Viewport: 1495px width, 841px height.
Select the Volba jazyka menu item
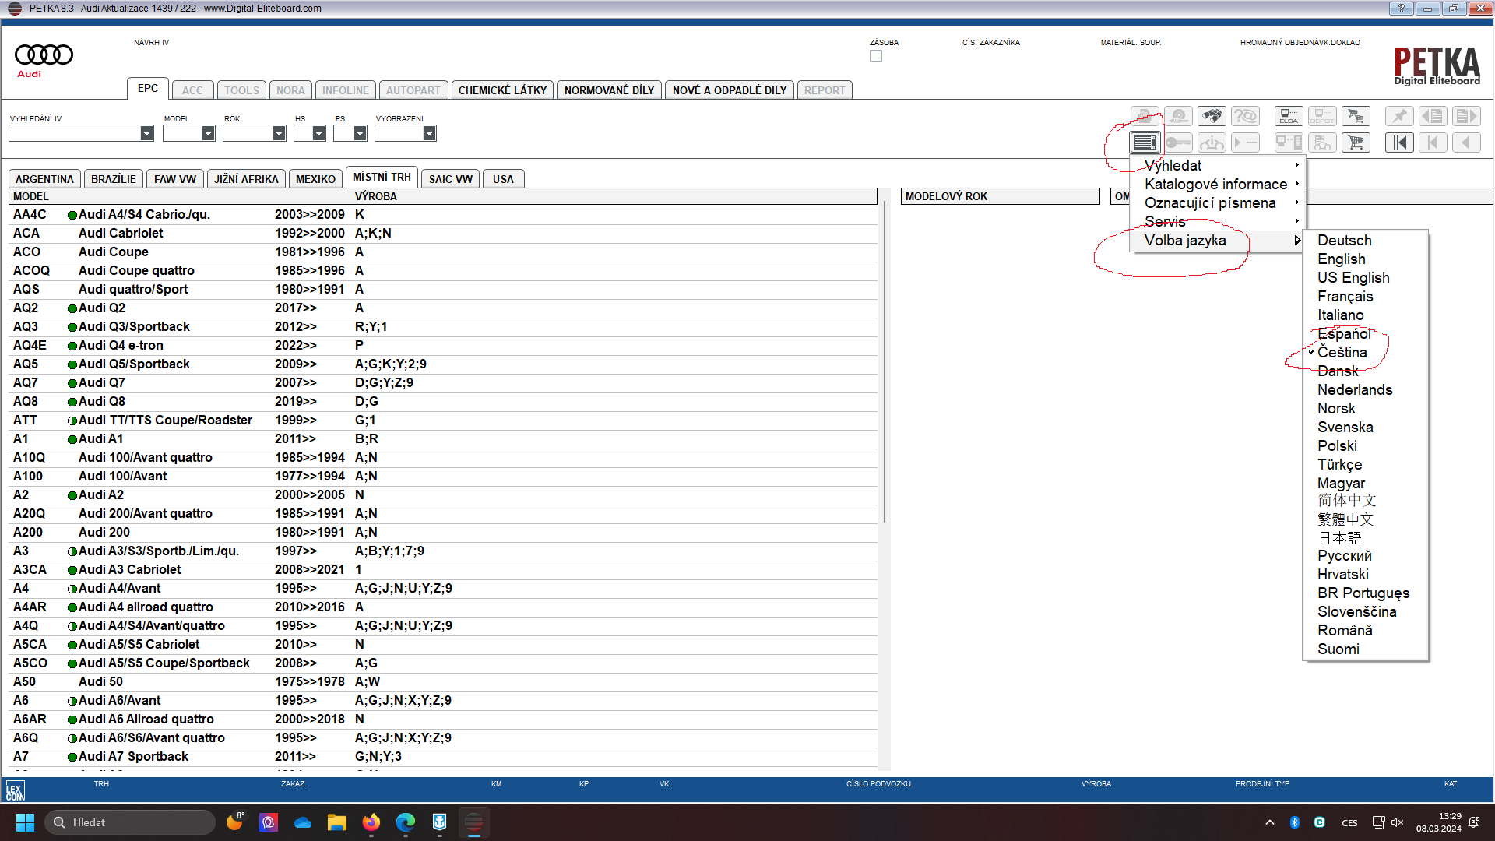(1218, 241)
